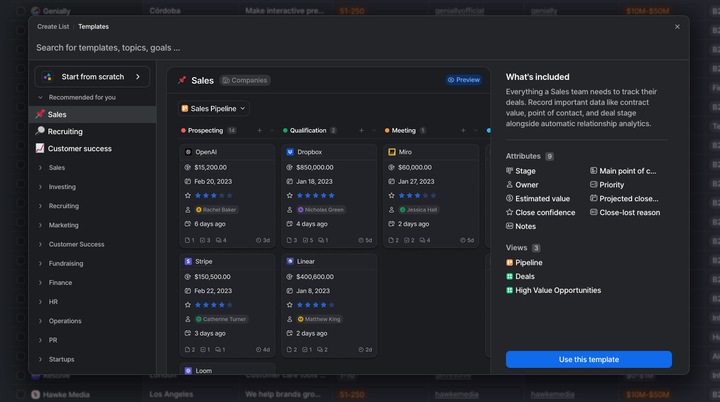Click the Close confidence star icon
This screenshot has width=720, height=402.
point(510,212)
